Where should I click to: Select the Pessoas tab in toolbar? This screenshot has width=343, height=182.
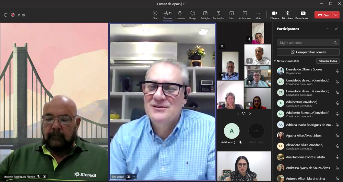[x=168, y=15]
